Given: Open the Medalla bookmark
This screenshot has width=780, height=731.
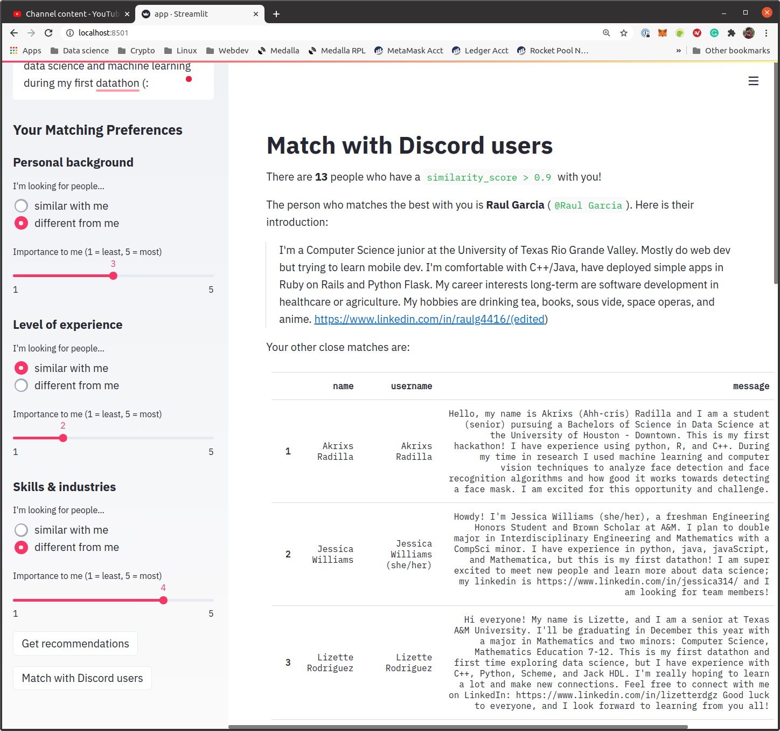Looking at the screenshot, I should (278, 51).
